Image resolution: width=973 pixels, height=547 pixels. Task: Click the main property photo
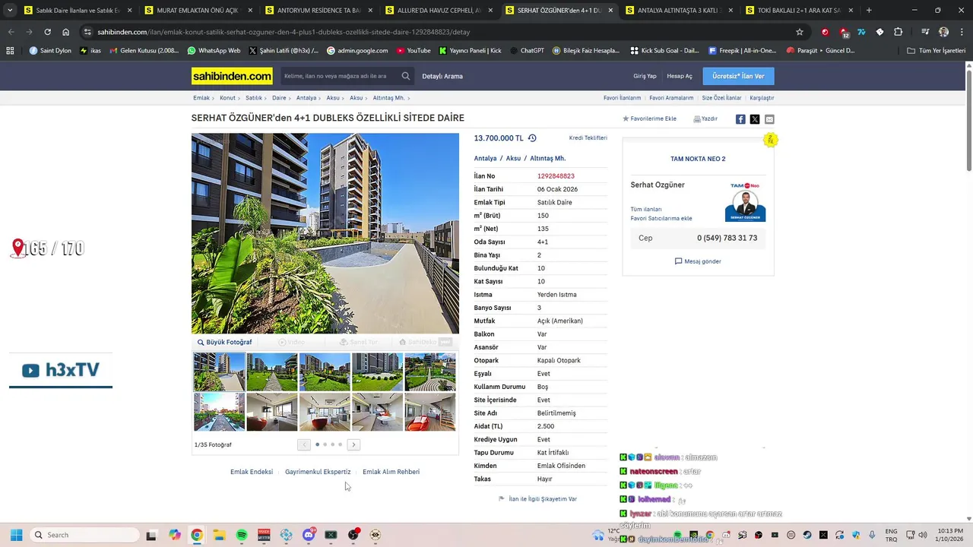click(x=325, y=233)
